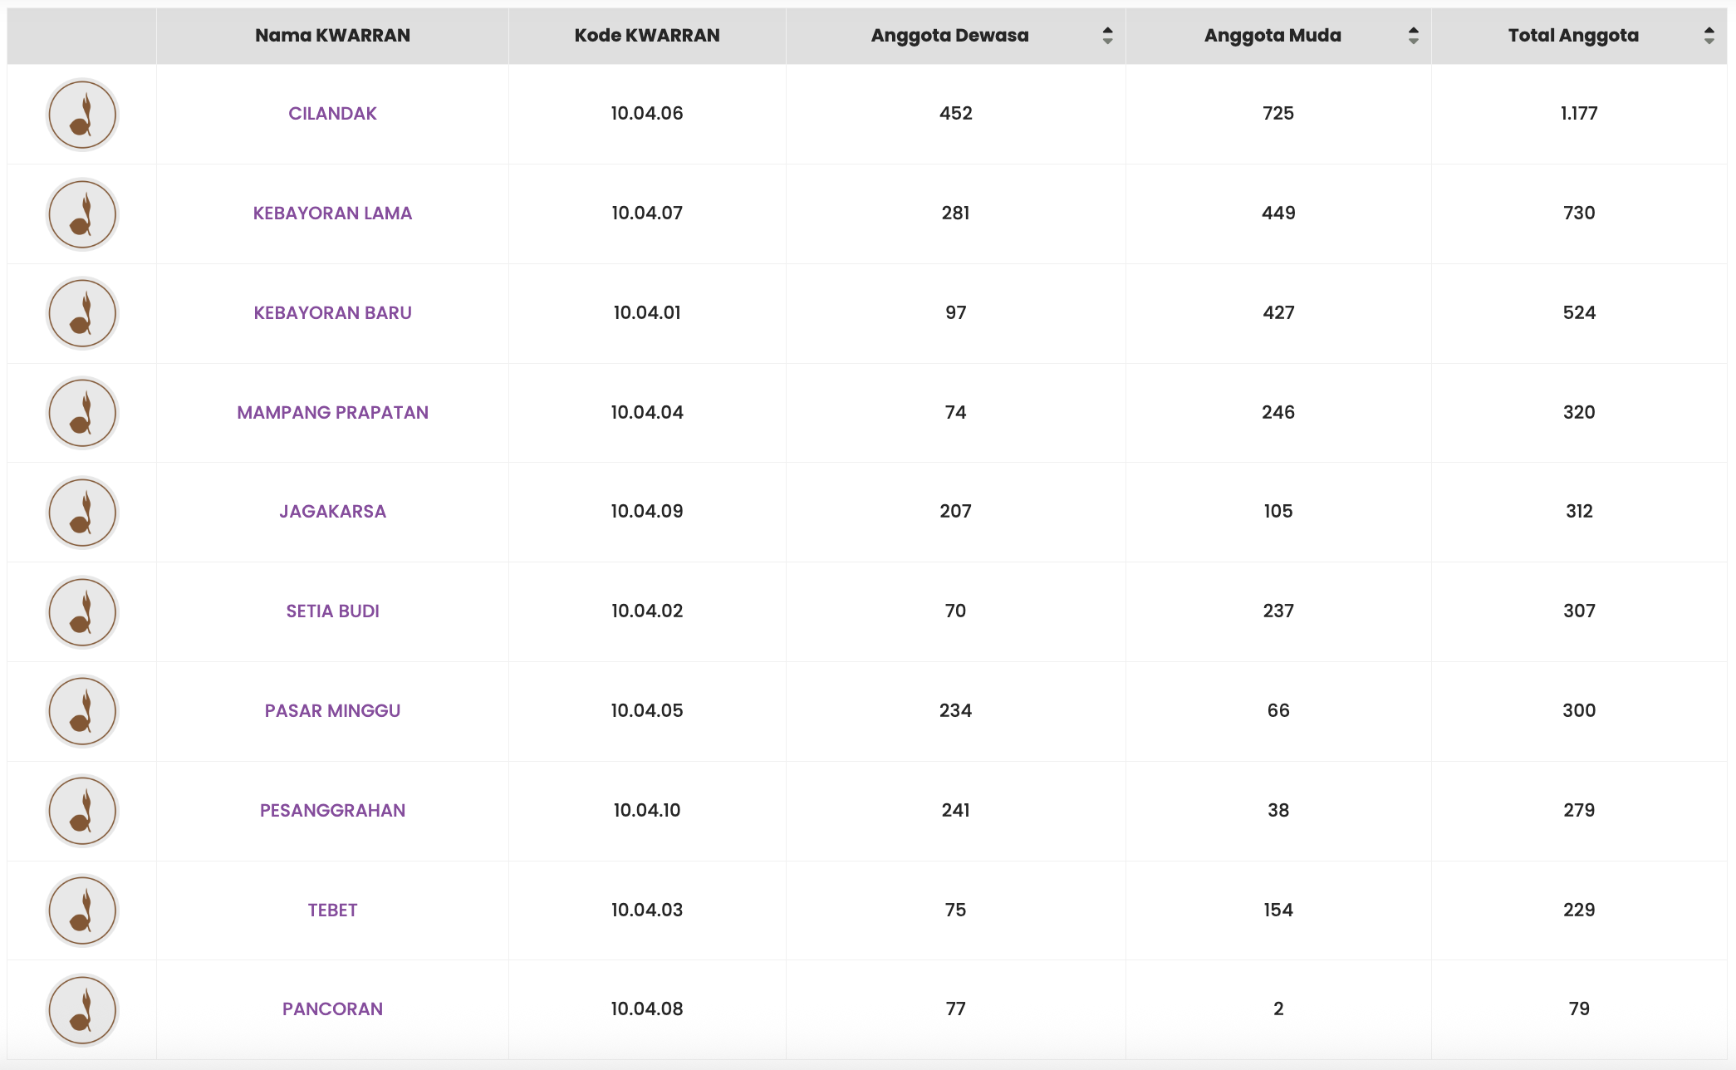
Task: Click the Anggota Dewasa value 234
Action: point(955,711)
